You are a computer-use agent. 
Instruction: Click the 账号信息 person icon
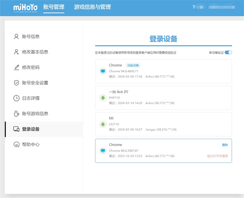pyautogui.click(x=16, y=37)
